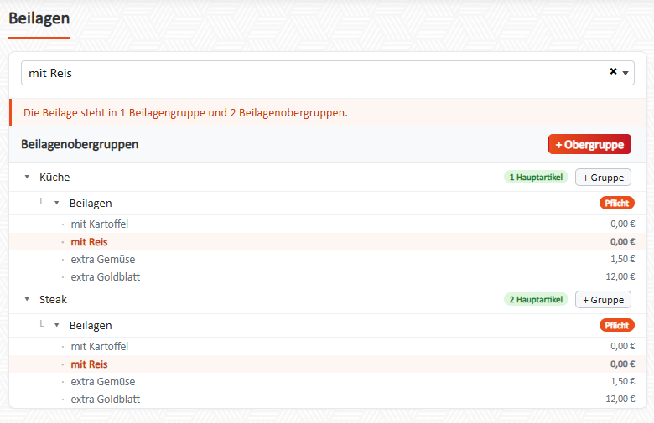Clear the 'mit Reis' selection with the X icon

pyautogui.click(x=613, y=71)
